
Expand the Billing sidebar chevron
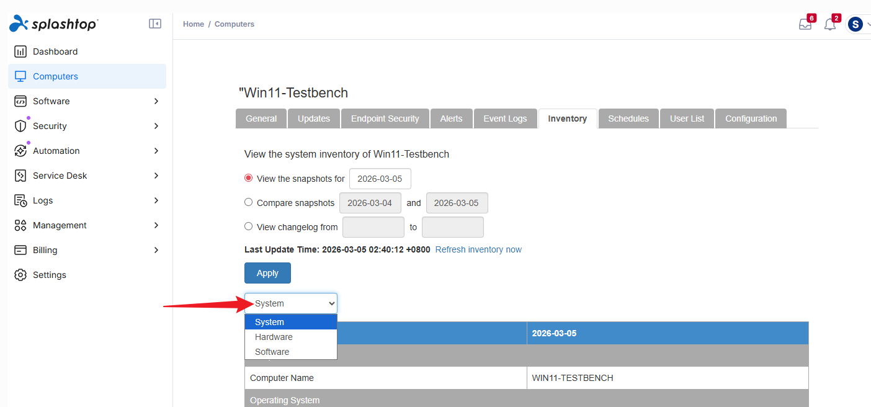click(156, 250)
